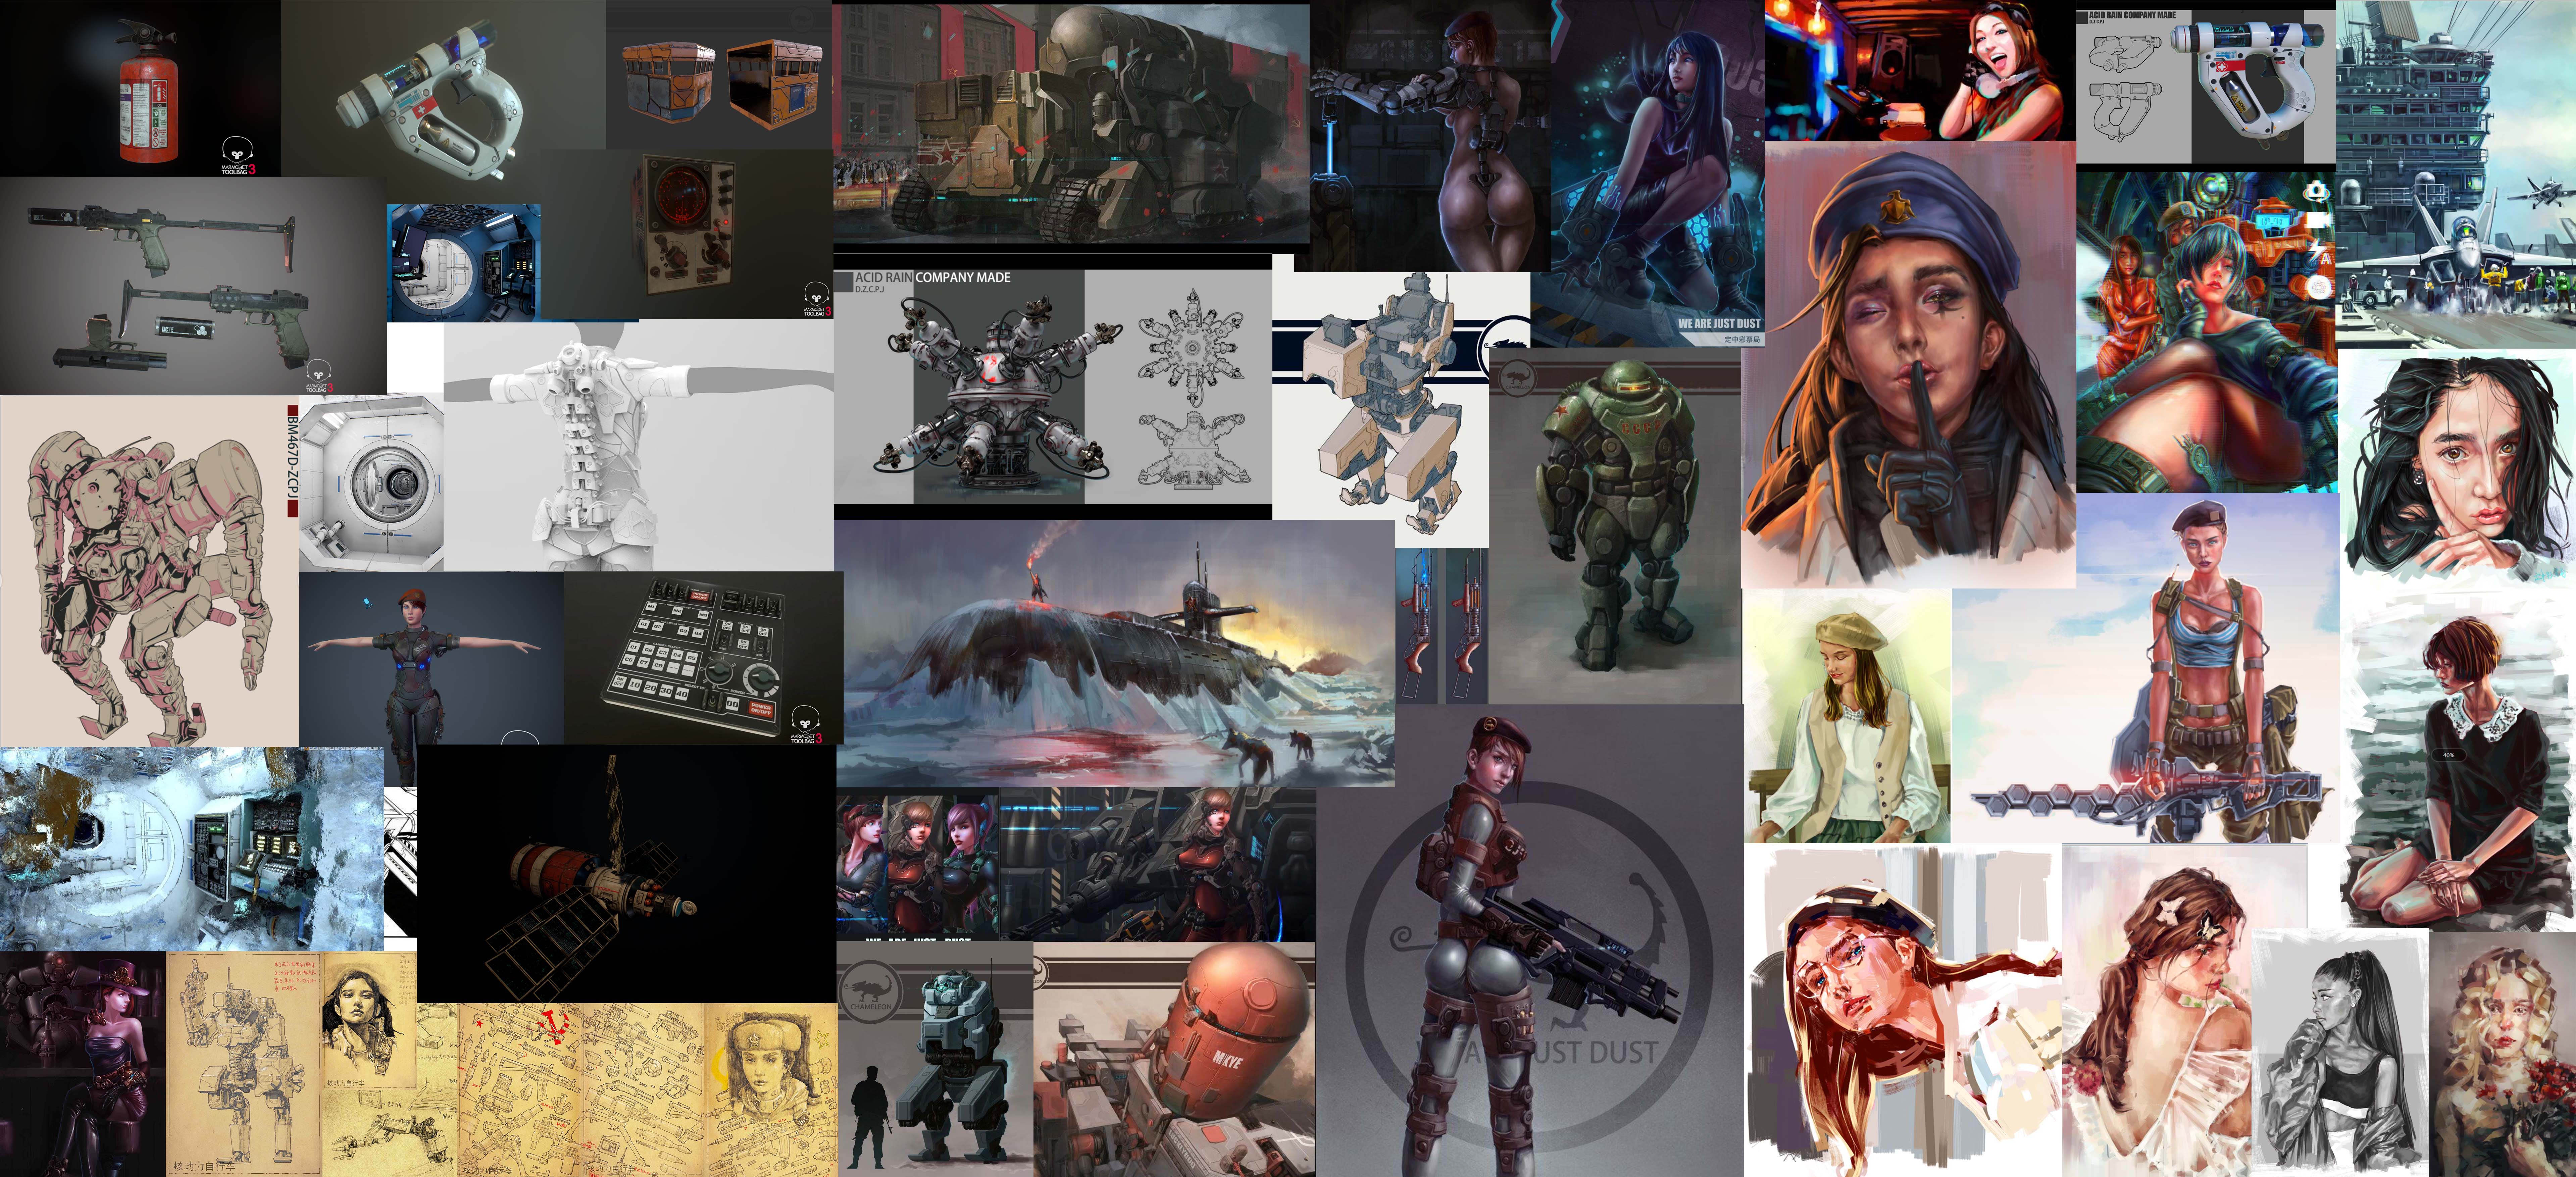Open laughing woman with headset in neon room
Screen dimensions: 2576x1177
1920,70
